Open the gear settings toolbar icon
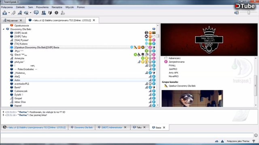 56,12
